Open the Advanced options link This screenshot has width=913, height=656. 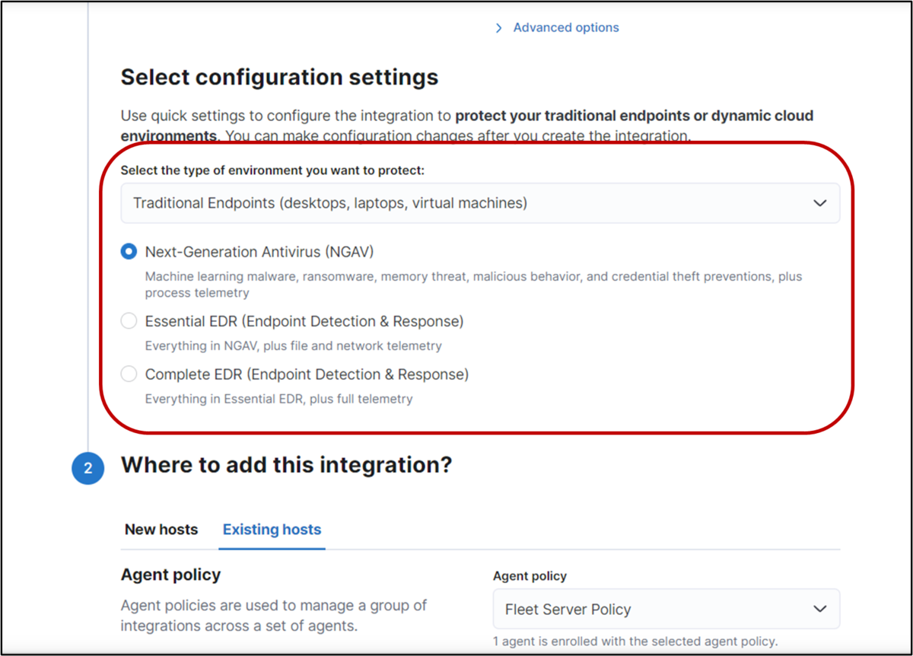coord(565,27)
